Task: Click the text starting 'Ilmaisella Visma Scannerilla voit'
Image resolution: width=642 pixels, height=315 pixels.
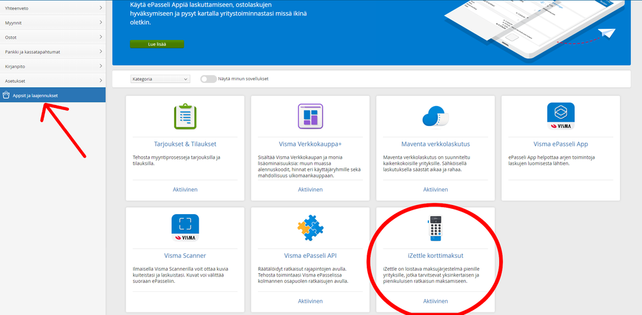Action: click(181, 275)
